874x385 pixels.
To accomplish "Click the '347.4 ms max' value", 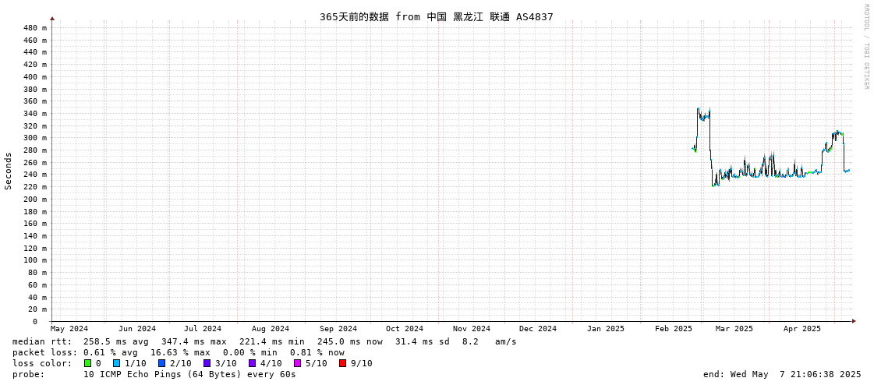I will 194,341.
